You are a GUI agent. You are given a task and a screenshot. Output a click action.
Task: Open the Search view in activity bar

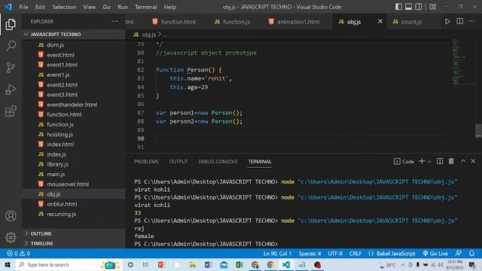(x=11, y=46)
